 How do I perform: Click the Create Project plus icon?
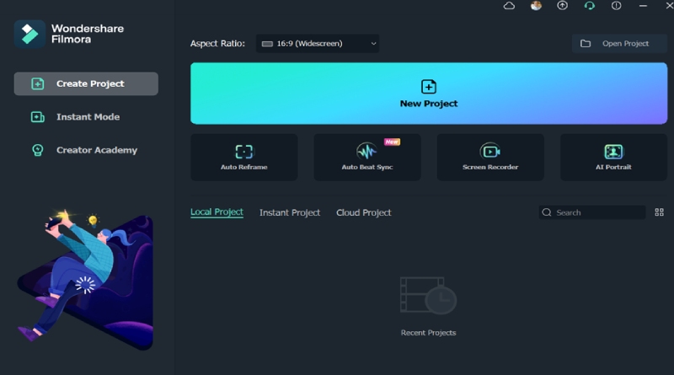pyautogui.click(x=37, y=83)
